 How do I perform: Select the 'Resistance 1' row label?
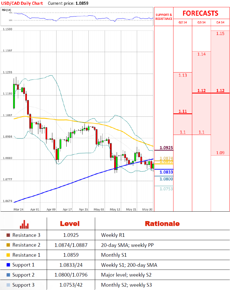click(x=26, y=255)
